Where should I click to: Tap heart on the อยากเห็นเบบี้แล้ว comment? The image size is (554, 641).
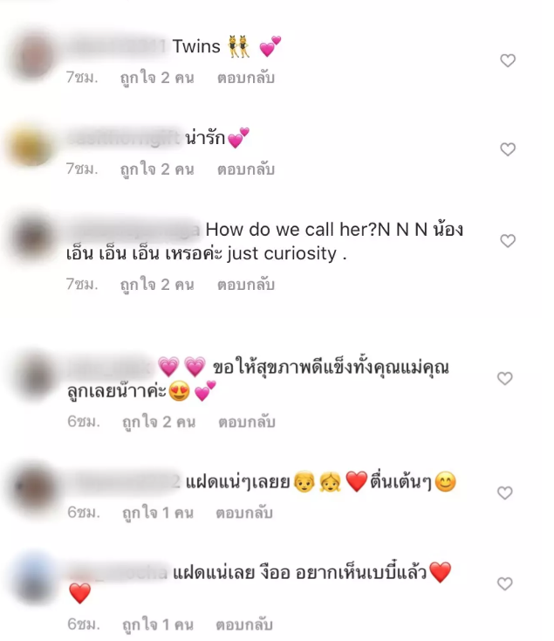[505, 583]
